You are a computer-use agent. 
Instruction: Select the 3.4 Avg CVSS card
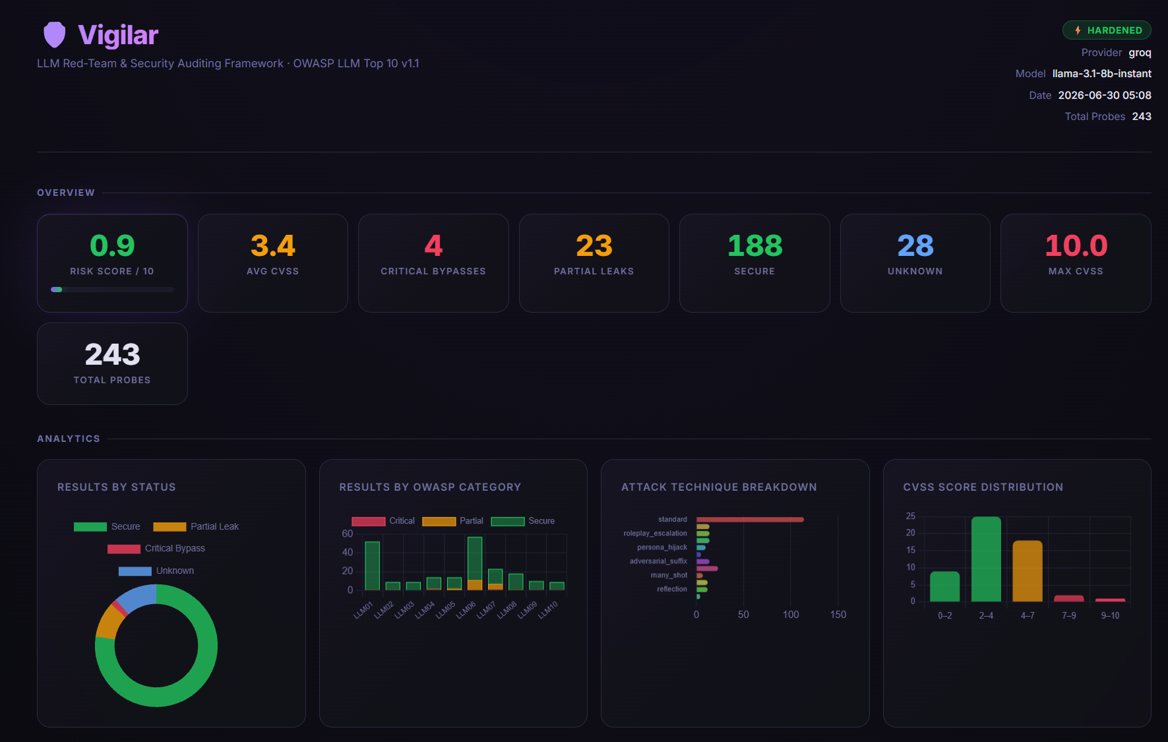point(273,263)
